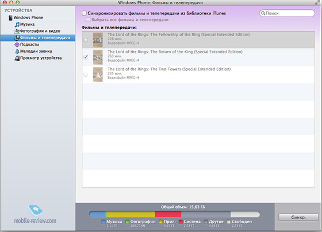Enable sync movies from iTunes library checkbox
Viewport: 322px width, 232px height.
(x=84, y=13)
